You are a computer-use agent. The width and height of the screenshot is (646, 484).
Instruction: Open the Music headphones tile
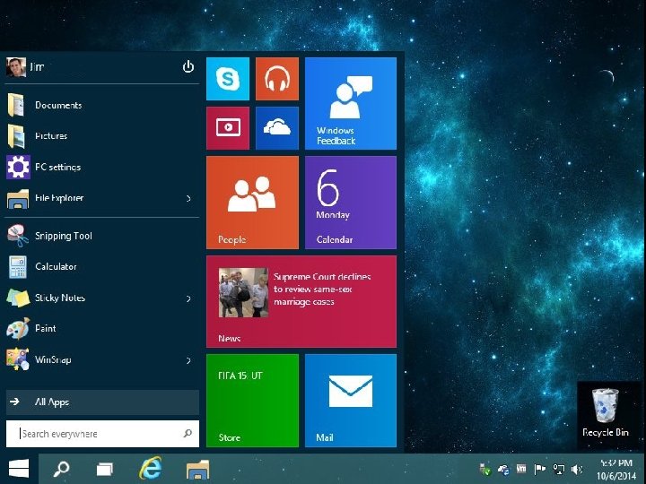pos(276,79)
